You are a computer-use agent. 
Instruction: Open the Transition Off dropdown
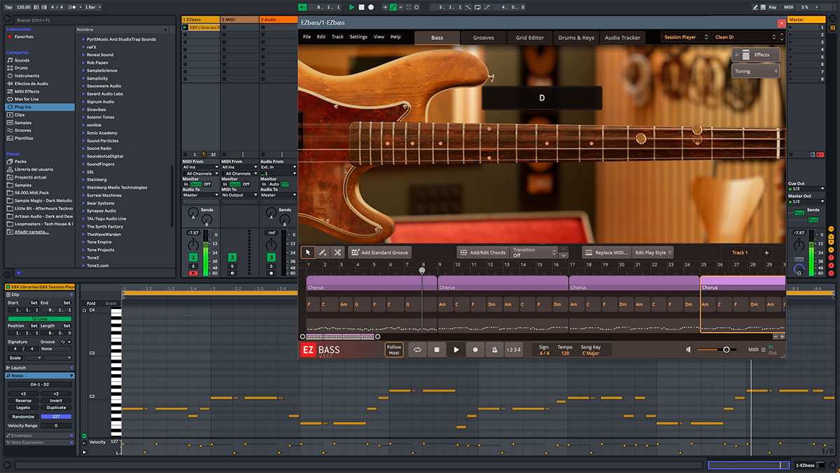pos(534,252)
